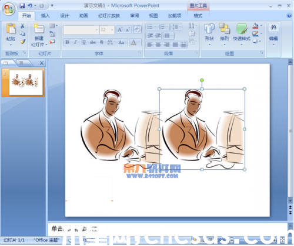Click the notes pane text area
Viewport: 294px width, 246px height.
click(168, 229)
